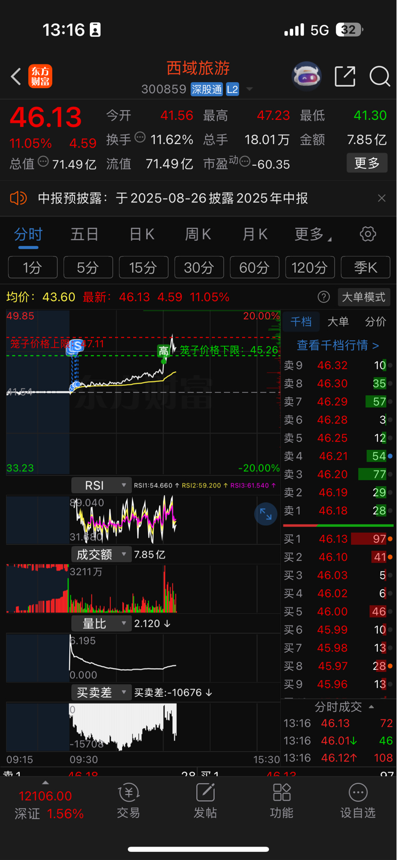397x860 pixels.
Task: Switch to the 日K tab
Action: pyautogui.click(x=141, y=234)
